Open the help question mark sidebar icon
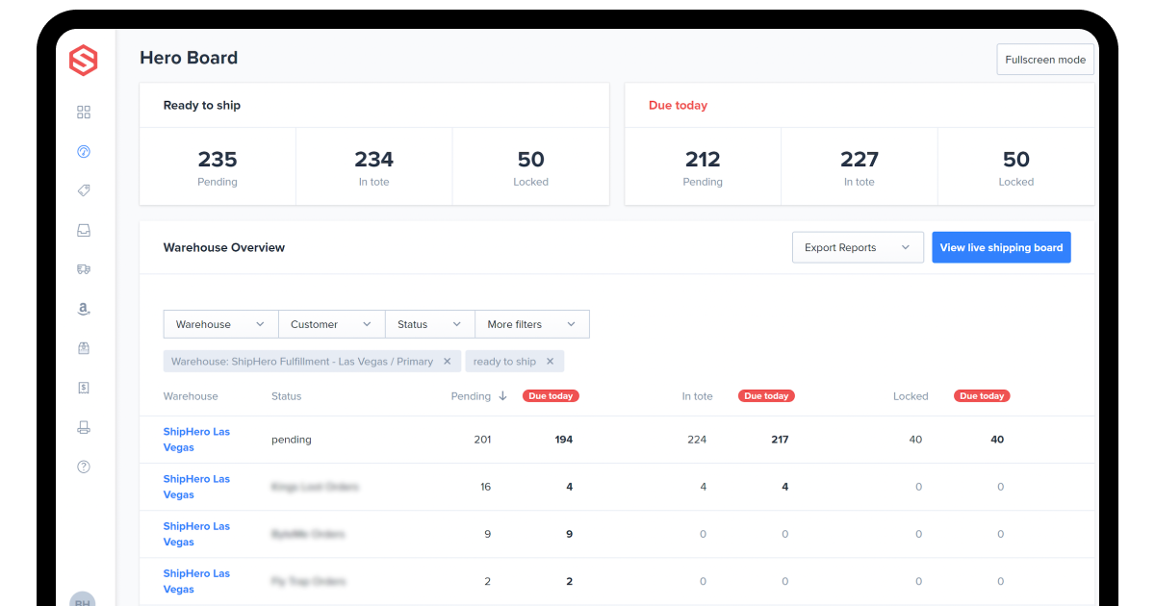The image size is (1155, 606). [x=84, y=467]
